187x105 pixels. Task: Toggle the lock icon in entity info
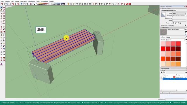tap(176, 23)
